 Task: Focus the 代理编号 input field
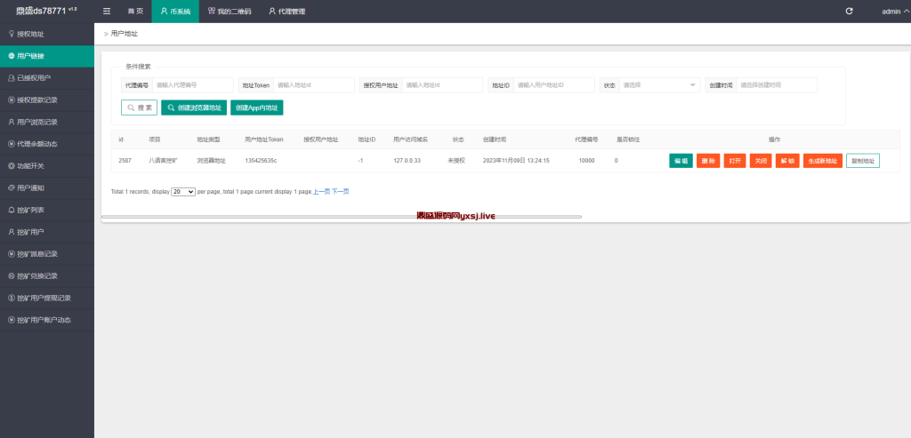pos(190,85)
